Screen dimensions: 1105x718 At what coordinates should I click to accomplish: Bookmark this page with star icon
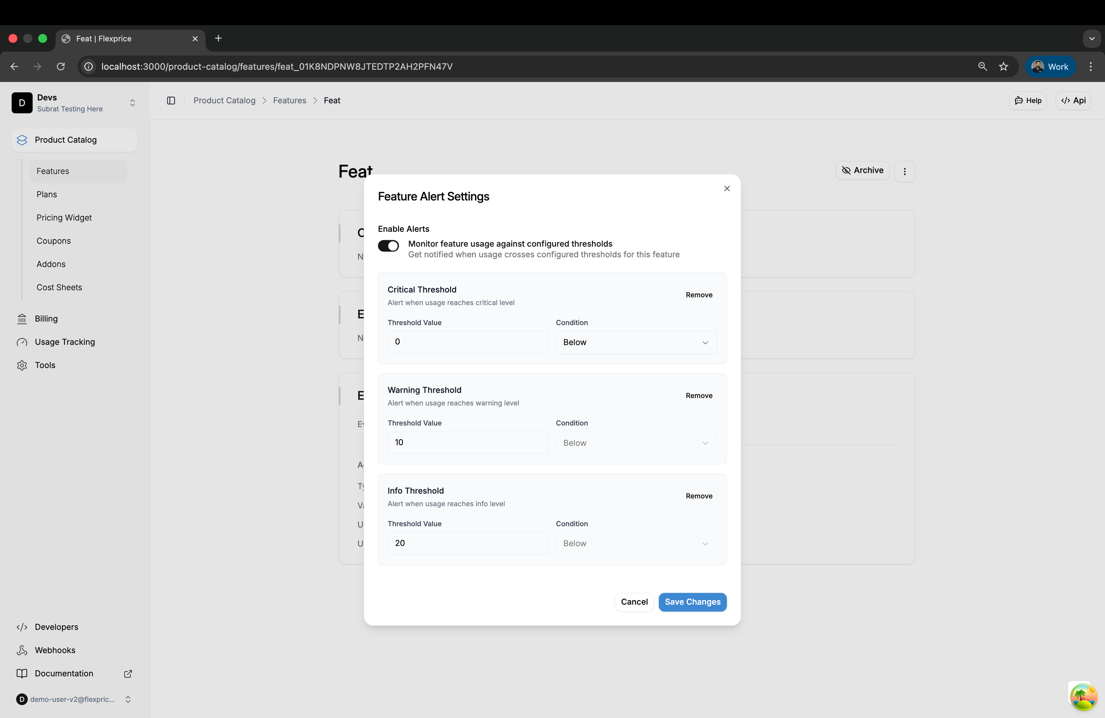point(1003,67)
